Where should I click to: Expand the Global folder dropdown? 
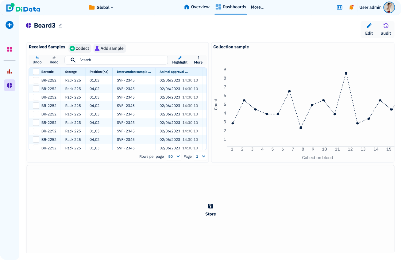101,7
